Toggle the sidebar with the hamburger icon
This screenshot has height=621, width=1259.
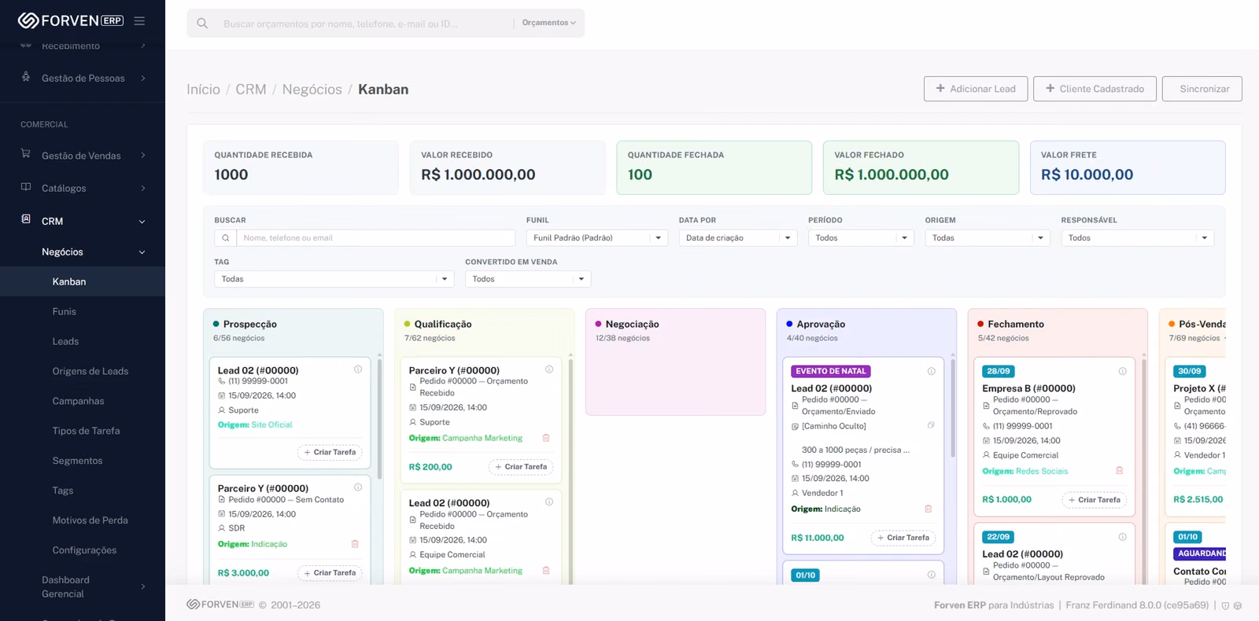coord(139,20)
